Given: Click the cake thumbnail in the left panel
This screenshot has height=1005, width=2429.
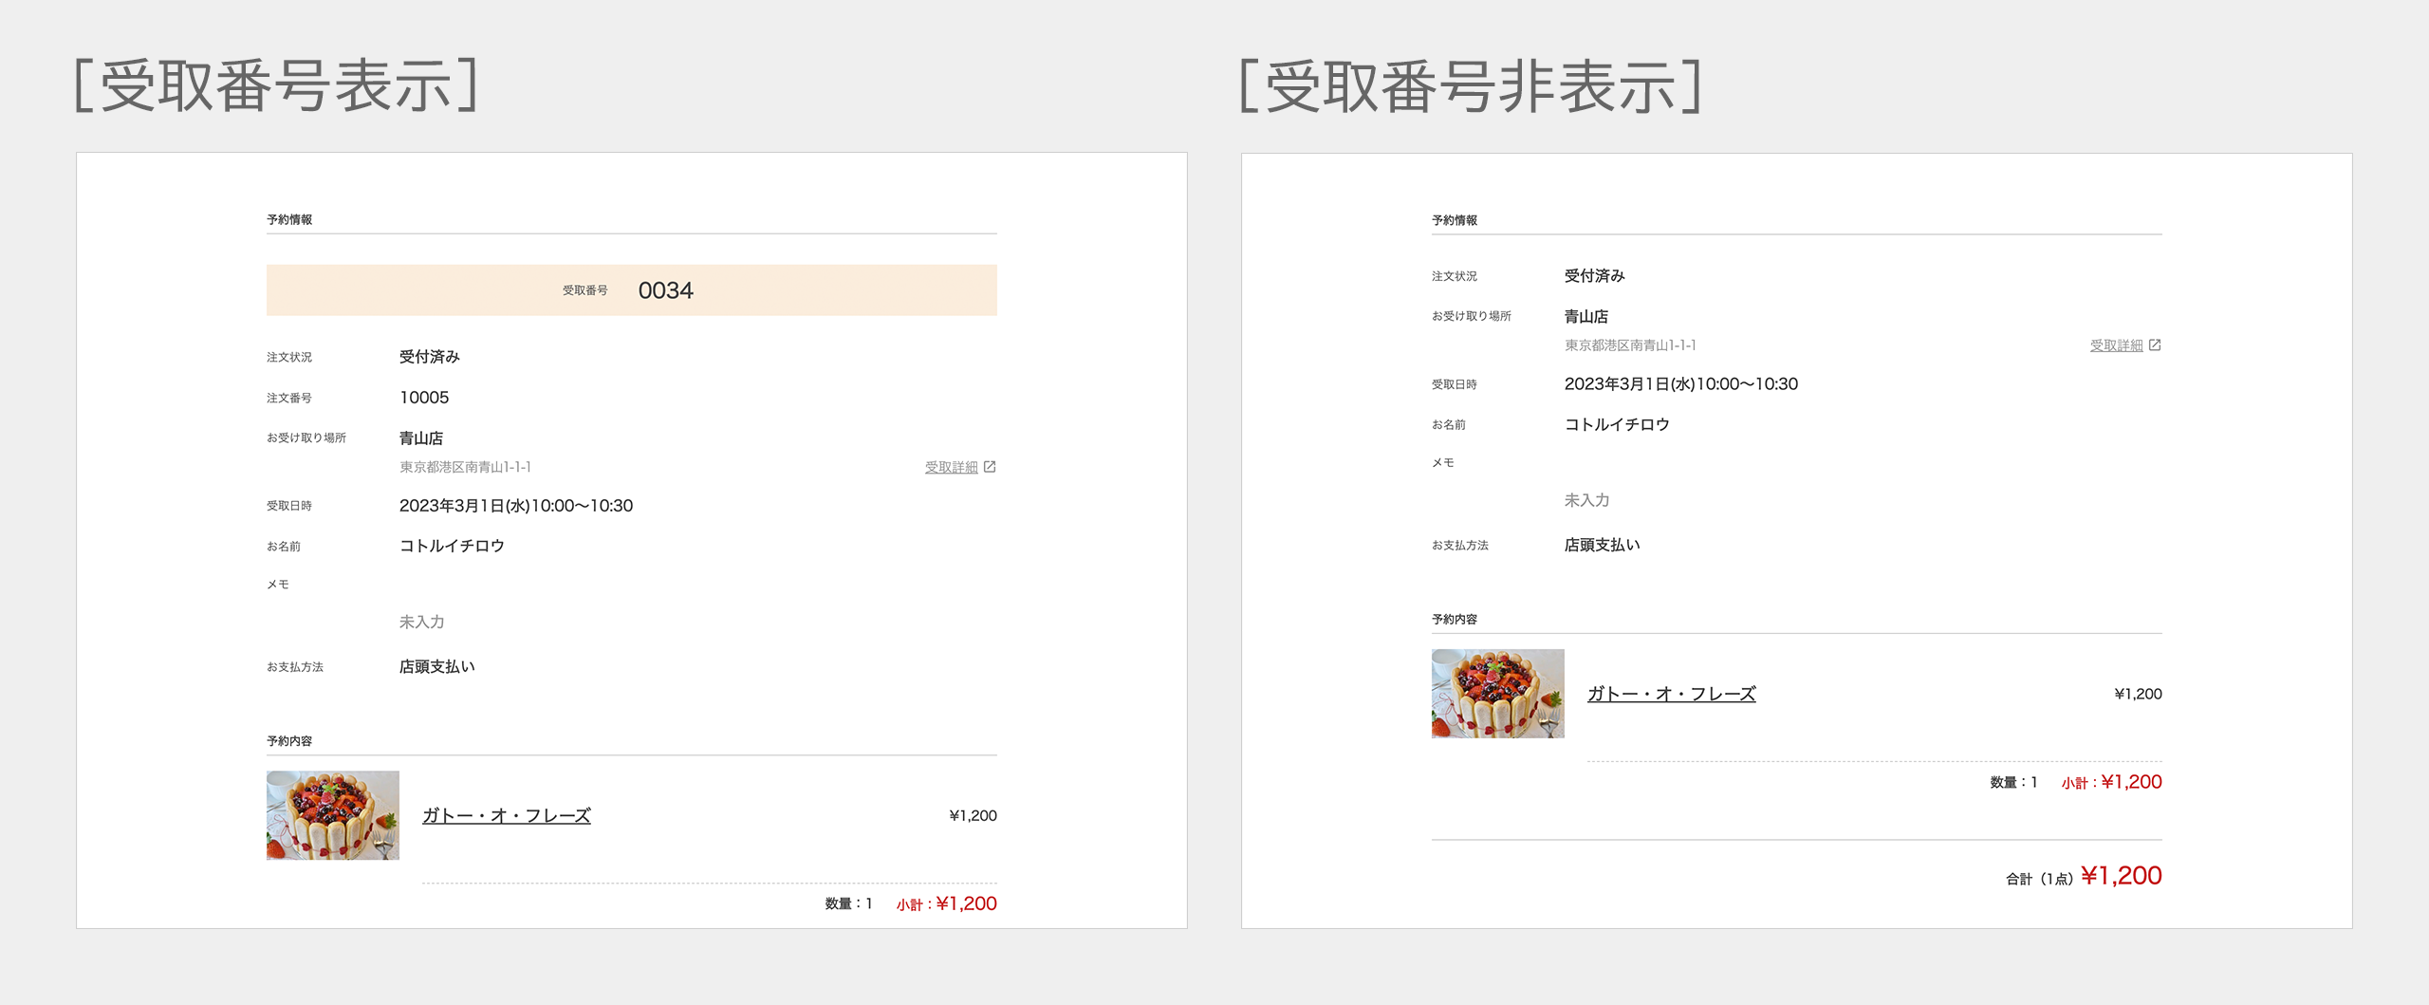Looking at the screenshot, I should tap(333, 815).
